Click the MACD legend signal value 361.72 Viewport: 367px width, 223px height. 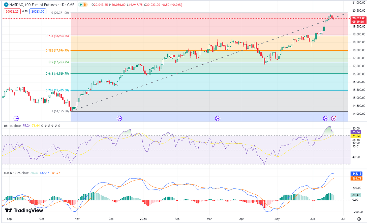click(55, 173)
